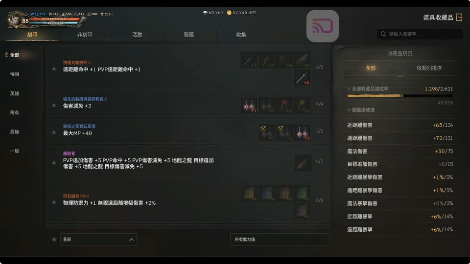Image resolution: width=470 pixels, height=264 pixels.
Task: Select 依類別排序 in collection status panel
Action: [x=429, y=68]
